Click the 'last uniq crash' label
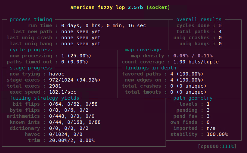The height and width of the screenshot is (153, 247). click(x=30, y=38)
